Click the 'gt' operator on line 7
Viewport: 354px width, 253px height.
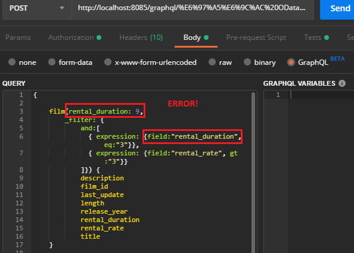click(234, 154)
